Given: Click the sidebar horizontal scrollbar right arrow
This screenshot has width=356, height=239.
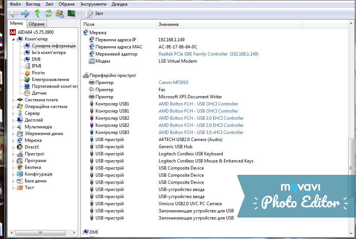Looking at the screenshot, I should (x=74, y=233).
